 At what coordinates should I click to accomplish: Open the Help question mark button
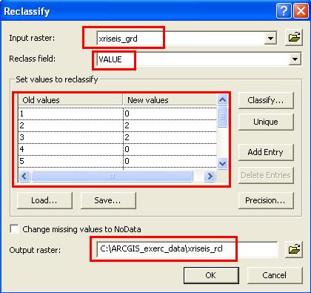click(x=284, y=11)
